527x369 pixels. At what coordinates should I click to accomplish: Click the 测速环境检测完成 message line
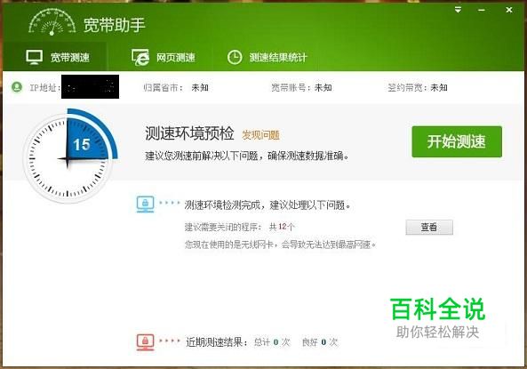pos(267,205)
